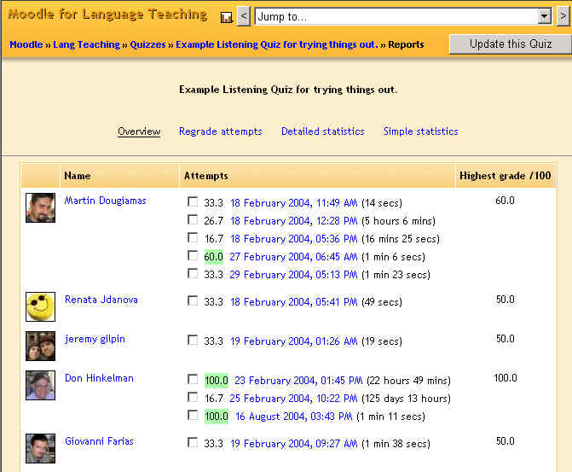572x472 pixels.
Task: Click the Highest grade /100 column header
Action: 506,176
